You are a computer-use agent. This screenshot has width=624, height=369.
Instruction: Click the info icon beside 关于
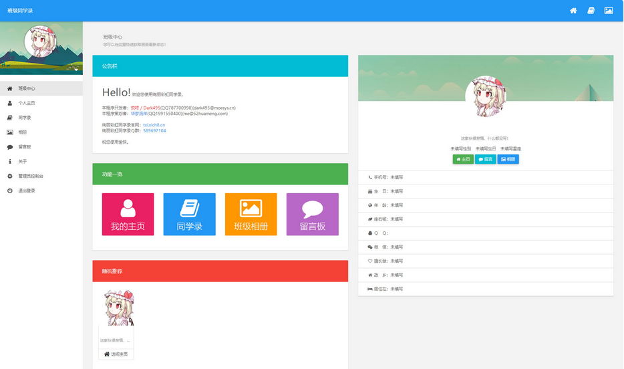(x=9, y=162)
